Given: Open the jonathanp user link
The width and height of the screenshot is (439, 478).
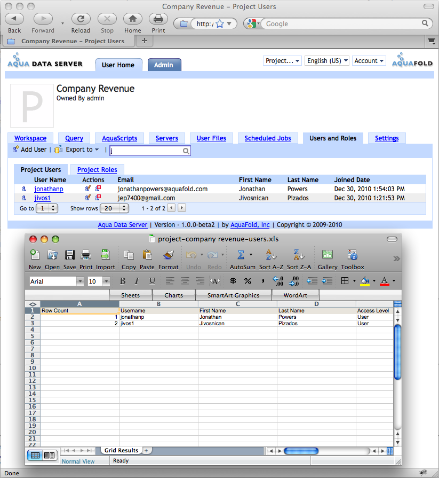Looking at the screenshot, I should pos(49,189).
